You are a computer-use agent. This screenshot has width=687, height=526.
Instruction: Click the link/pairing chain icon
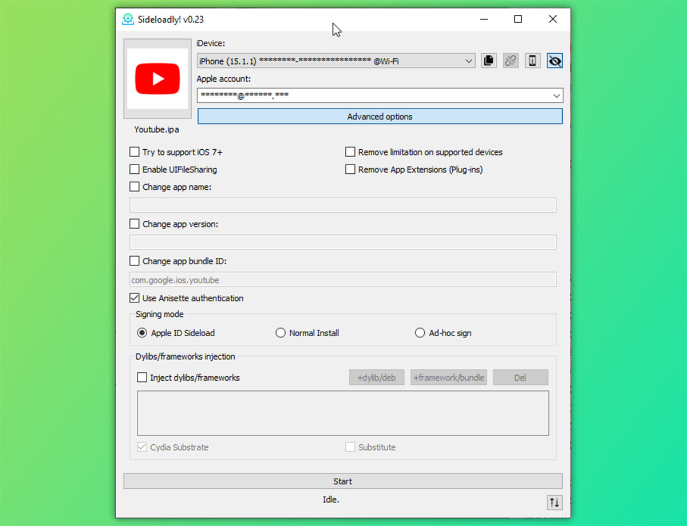click(511, 61)
